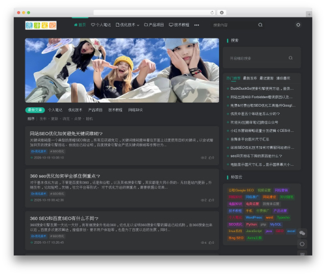Click the sidebar search magnifier icon

291,58
